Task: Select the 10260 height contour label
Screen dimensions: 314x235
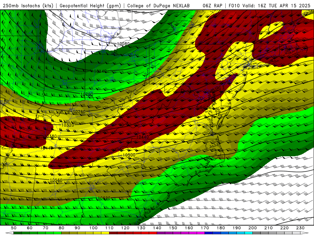Action: (x=79, y=112)
